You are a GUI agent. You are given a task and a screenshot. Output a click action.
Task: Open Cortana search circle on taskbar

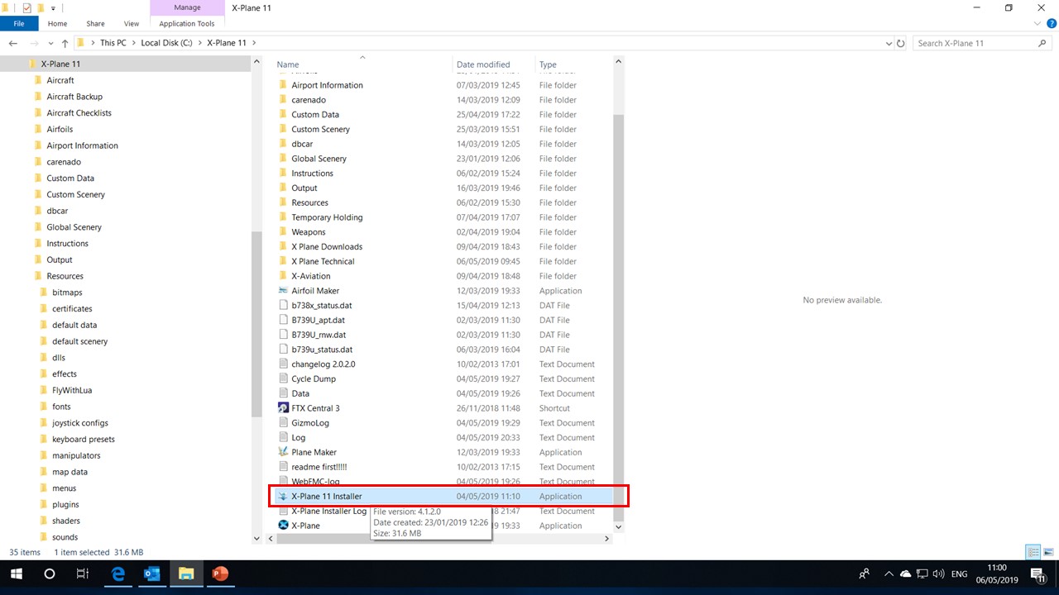tap(50, 574)
